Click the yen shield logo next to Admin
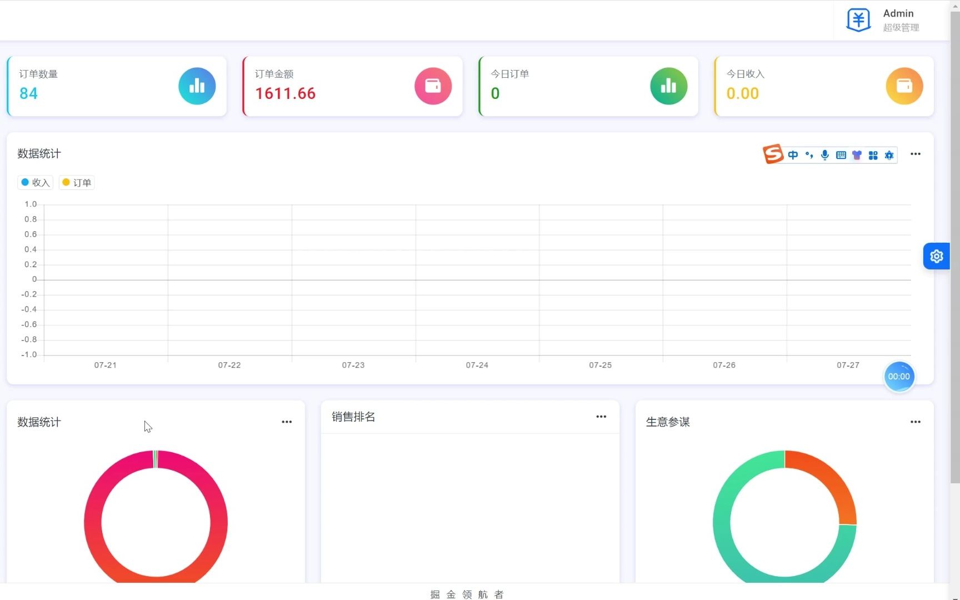The image size is (960, 600). [858, 20]
